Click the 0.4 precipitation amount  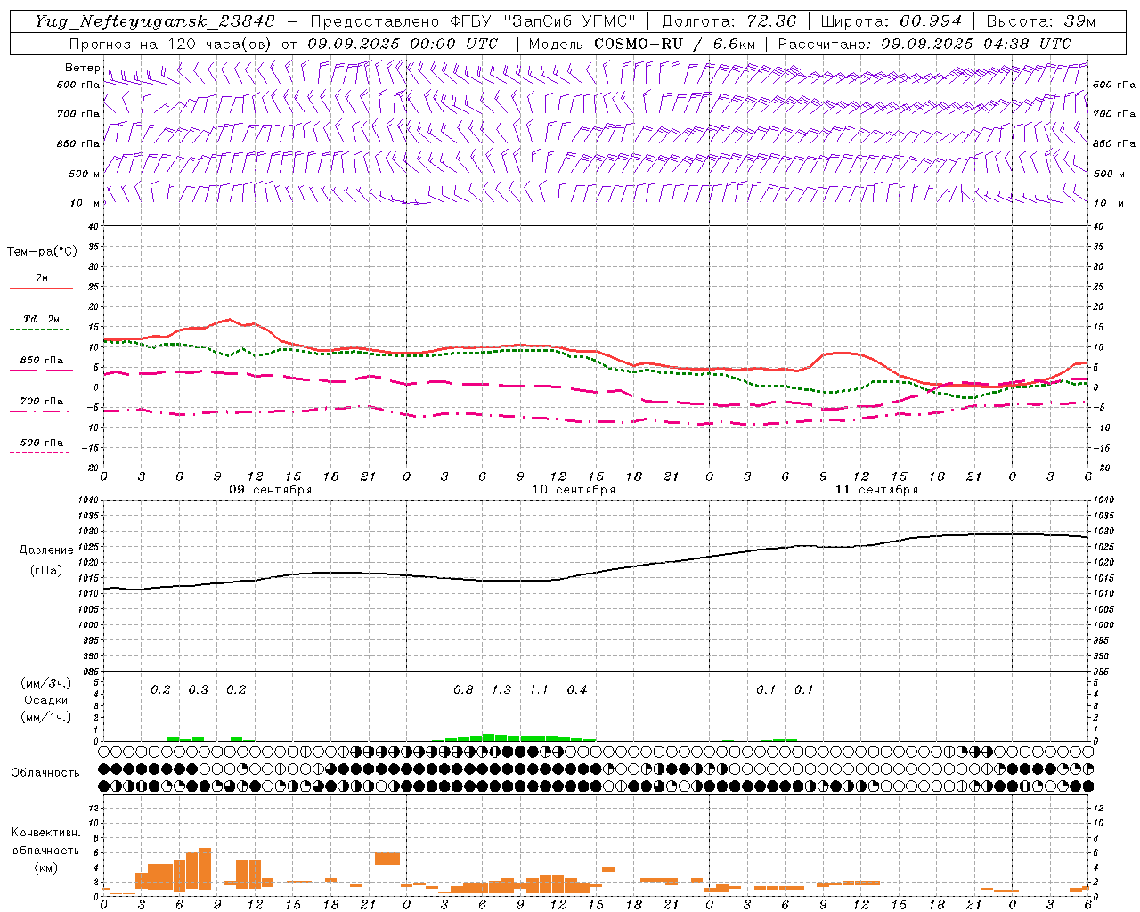click(577, 689)
